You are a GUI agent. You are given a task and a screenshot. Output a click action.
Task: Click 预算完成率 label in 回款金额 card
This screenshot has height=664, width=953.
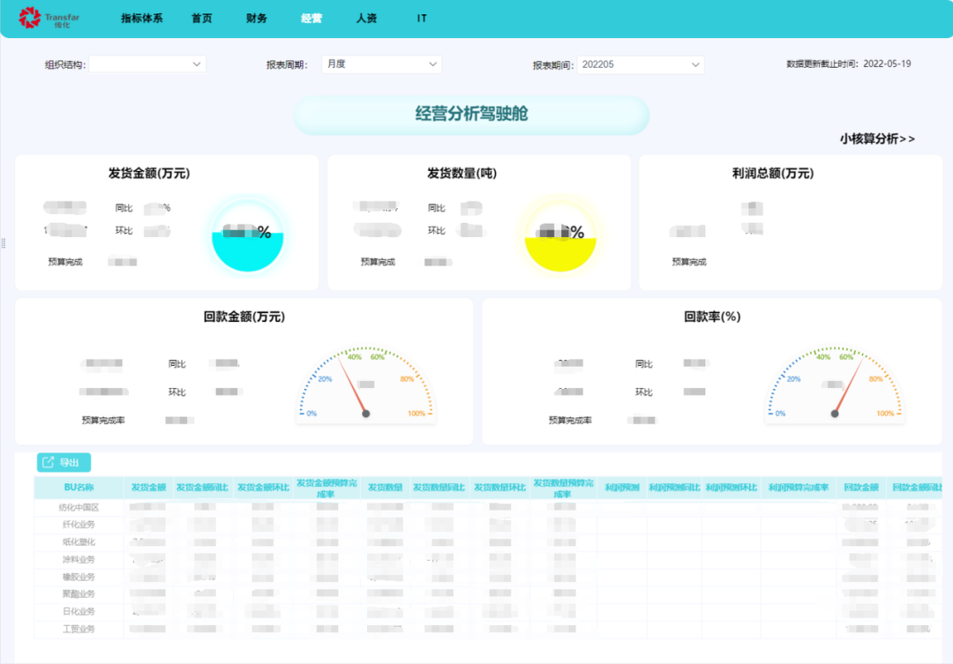pyautogui.click(x=103, y=421)
